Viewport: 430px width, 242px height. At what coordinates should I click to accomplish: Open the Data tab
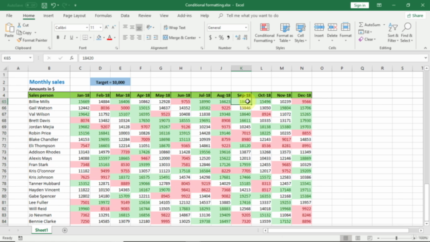[125, 15]
